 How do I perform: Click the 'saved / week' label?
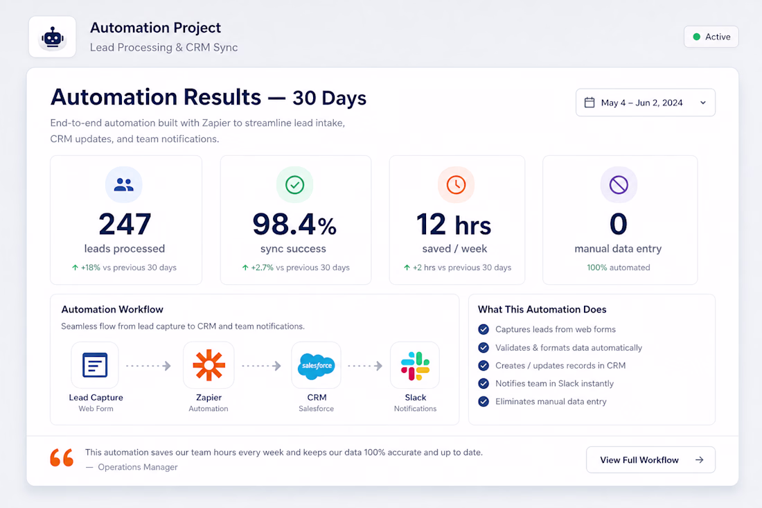tap(454, 248)
